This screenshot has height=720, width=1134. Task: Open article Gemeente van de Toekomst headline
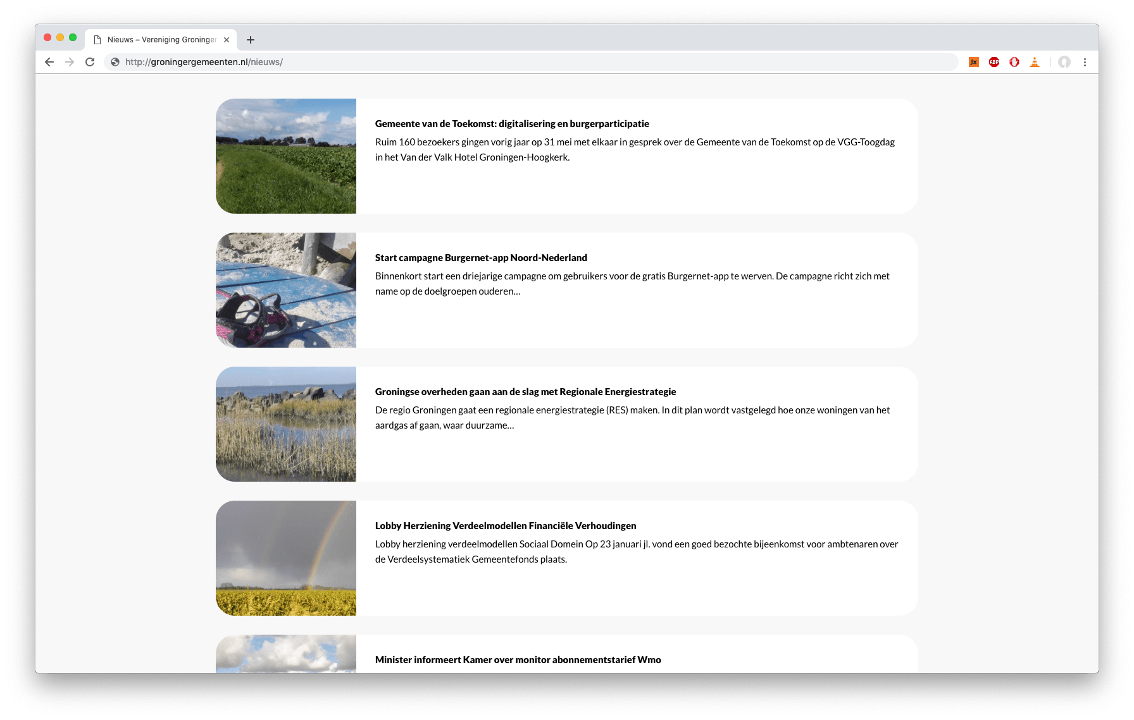tap(512, 124)
